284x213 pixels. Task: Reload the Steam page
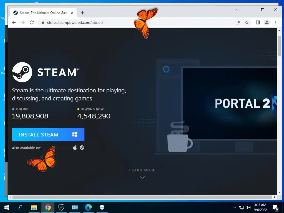[x=32, y=22]
